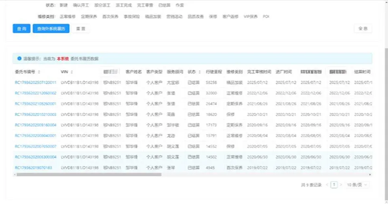Click mileage cell 26474
This screenshot has width=388, height=204.
211,104
